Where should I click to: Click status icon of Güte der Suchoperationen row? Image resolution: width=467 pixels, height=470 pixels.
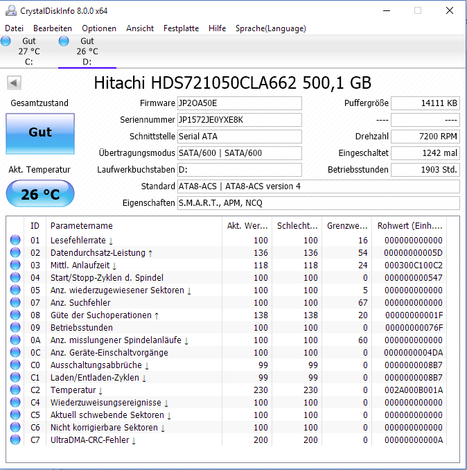(15, 315)
